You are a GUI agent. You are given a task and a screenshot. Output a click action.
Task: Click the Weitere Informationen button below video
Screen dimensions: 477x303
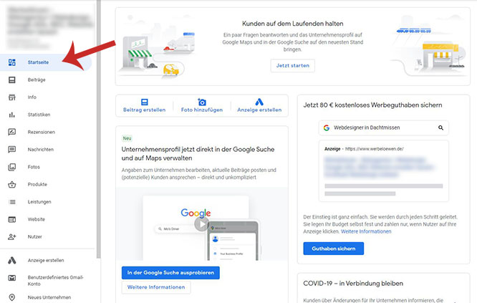click(x=156, y=287)
